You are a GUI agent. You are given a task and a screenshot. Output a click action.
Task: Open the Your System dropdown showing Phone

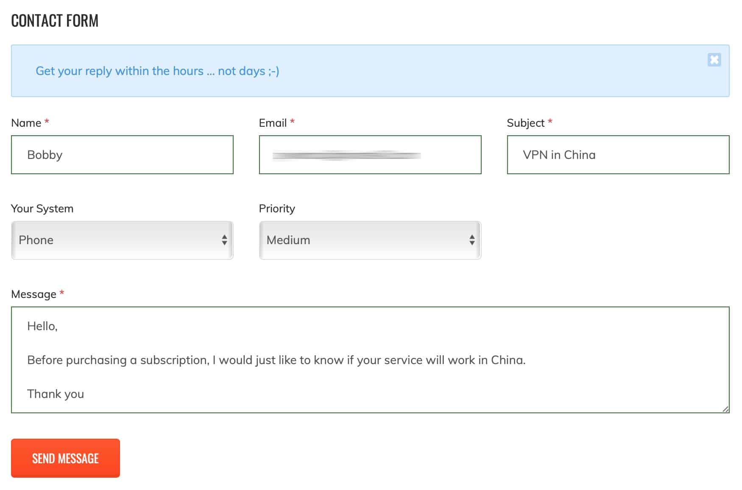tap(122, 240)
